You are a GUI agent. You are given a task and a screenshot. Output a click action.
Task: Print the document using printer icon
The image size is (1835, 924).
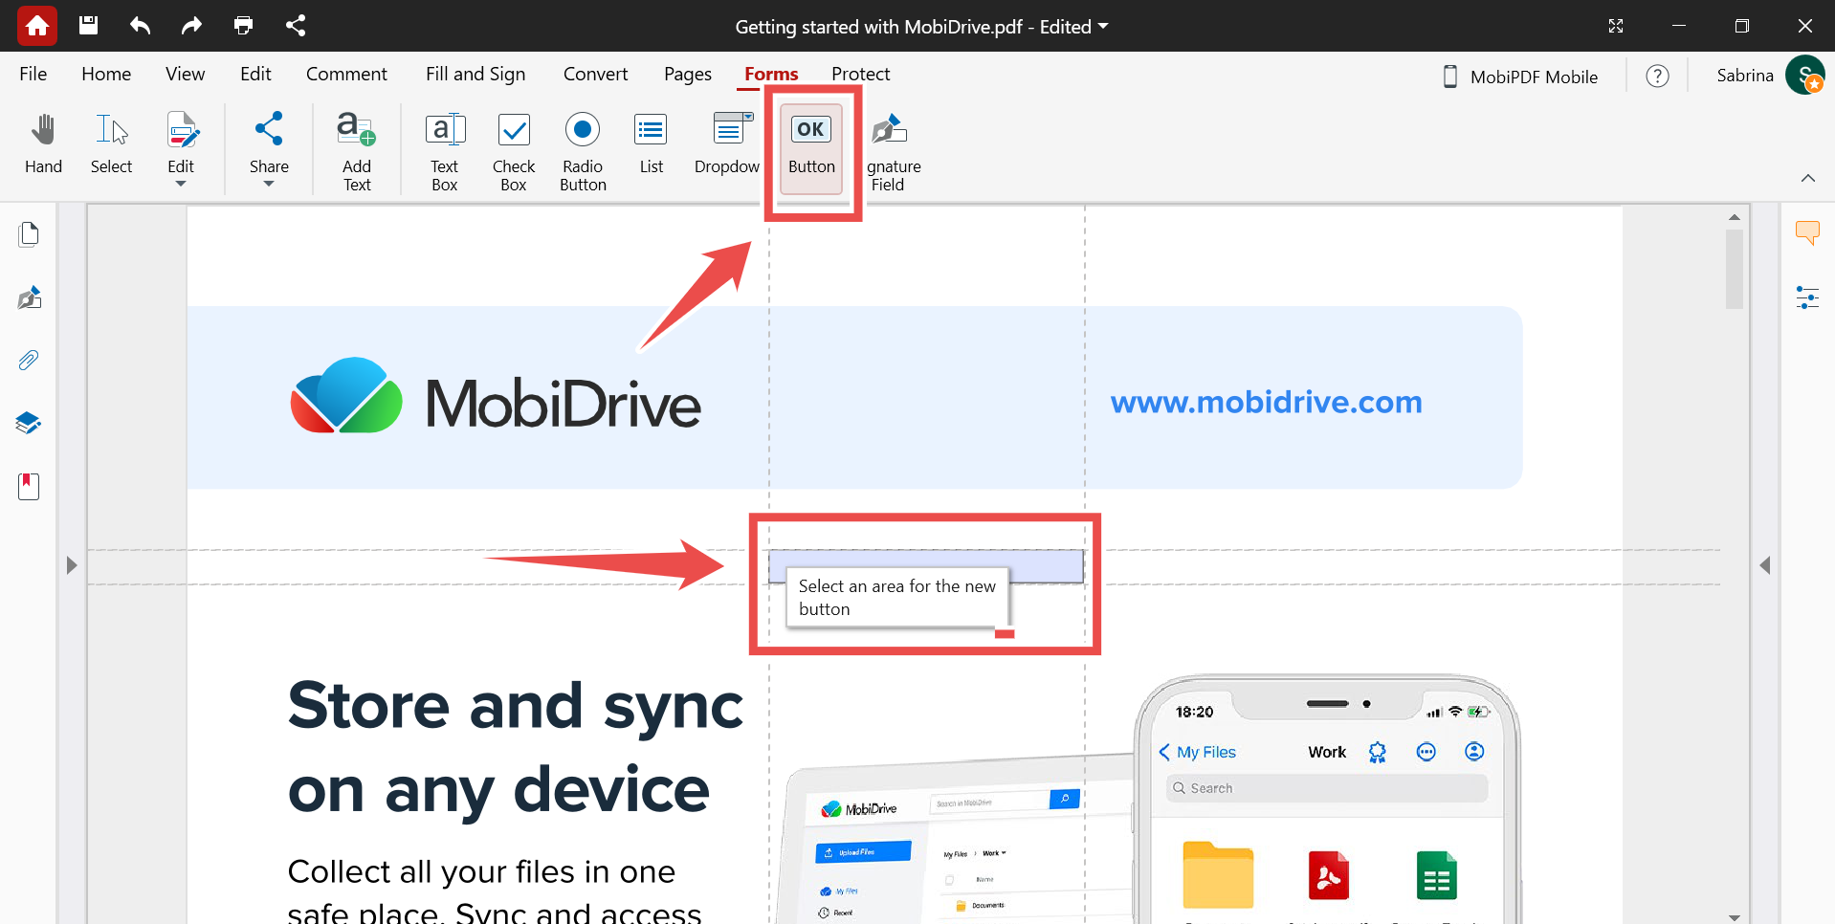point(243,26)
